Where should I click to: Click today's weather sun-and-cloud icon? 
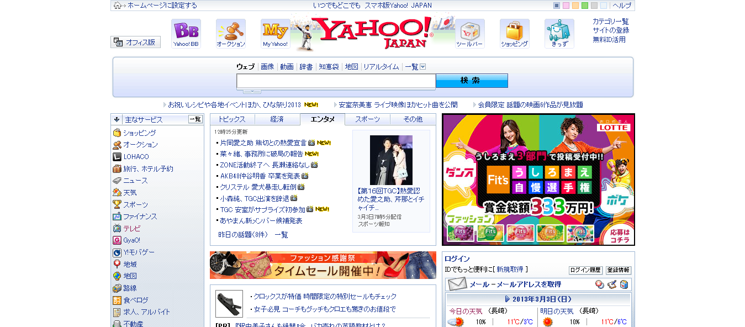click(x=456, y=322)
